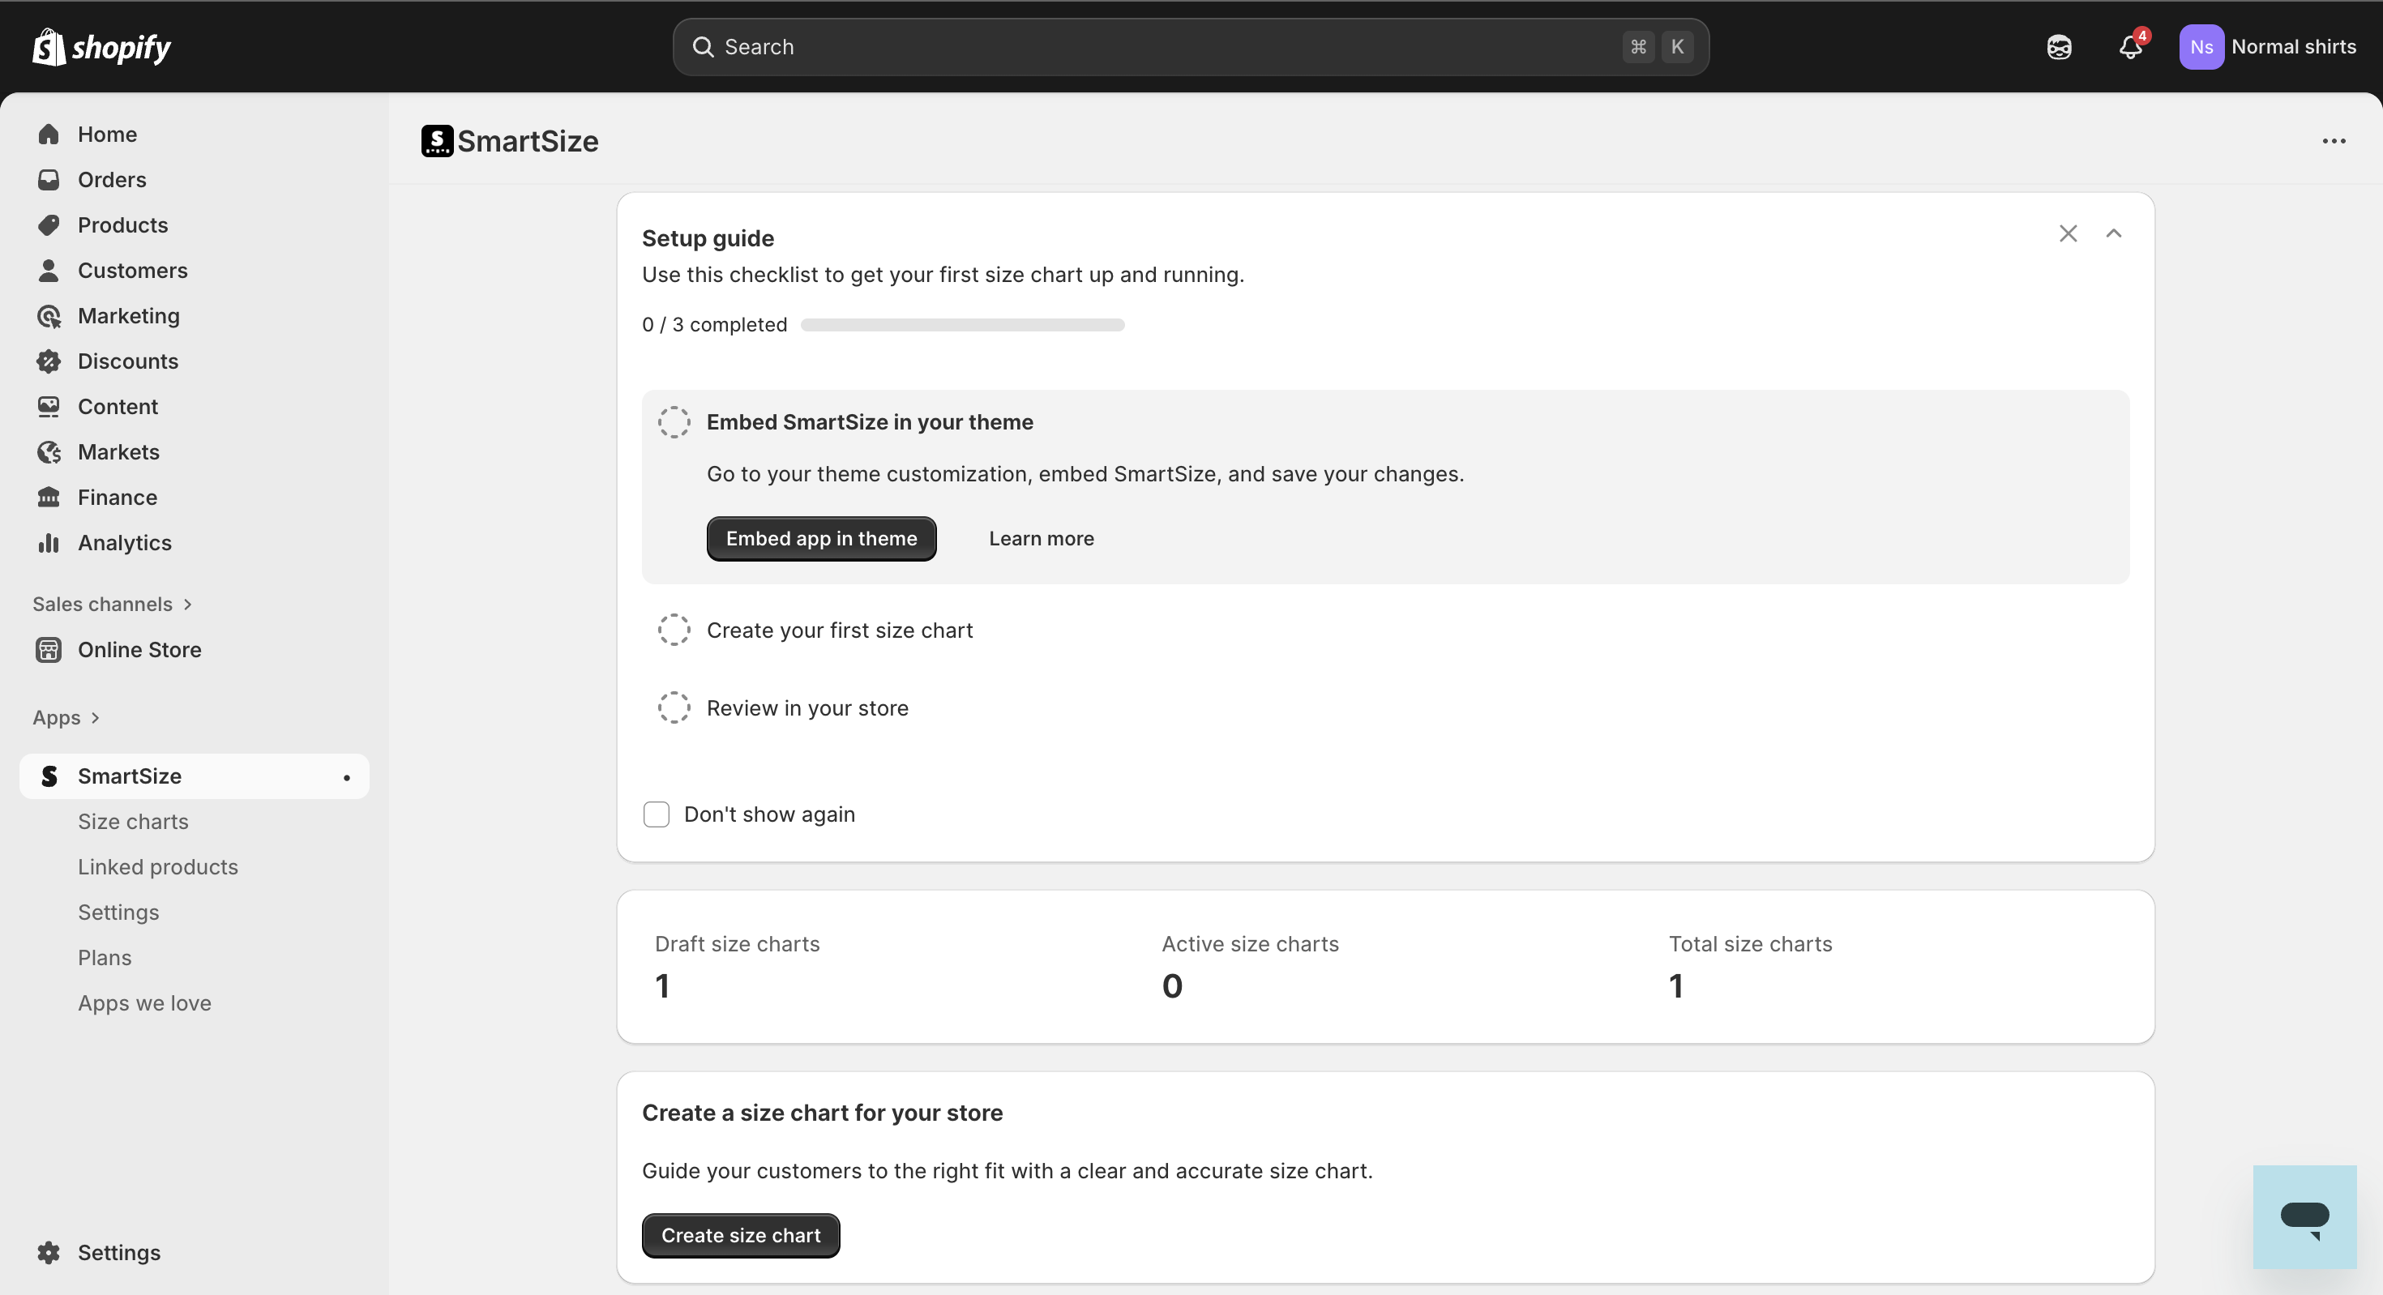Expand the Apps section arrow
This screenshot has height=1295, width=2383.
(94, 718)
